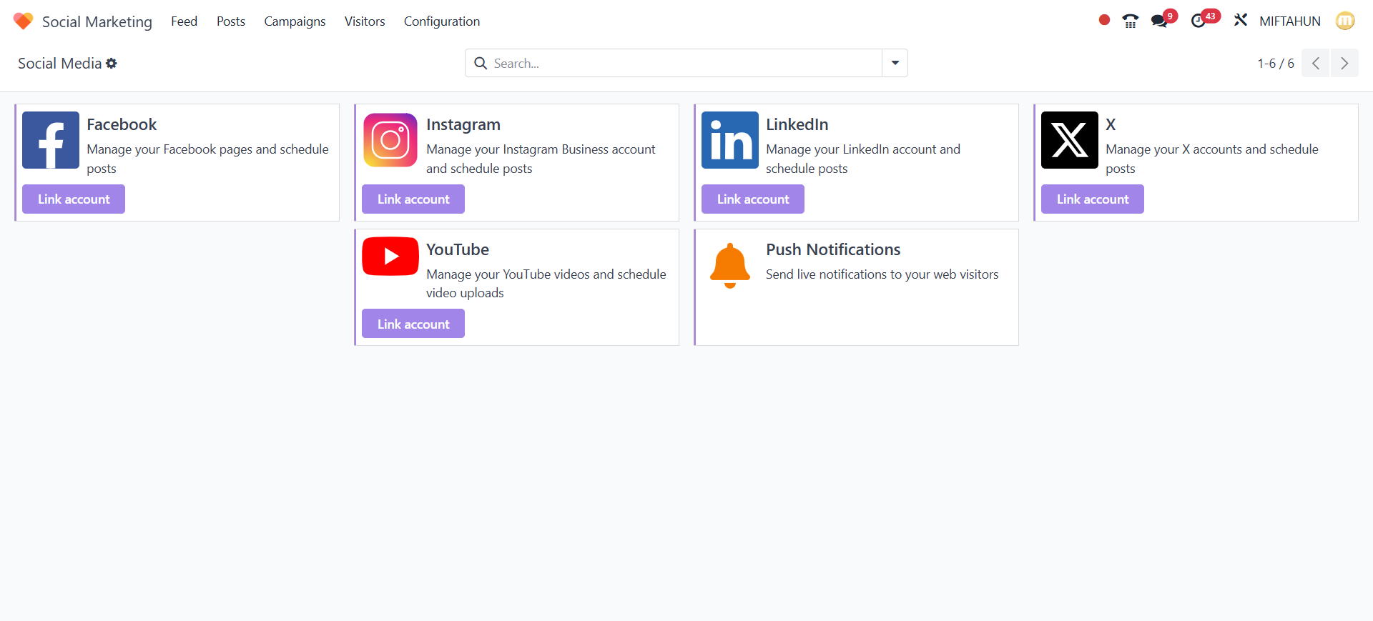The width and height of the screenshot is (1373, 621).
Task: Click the Facebook card title
Action: tap(122, 124)
